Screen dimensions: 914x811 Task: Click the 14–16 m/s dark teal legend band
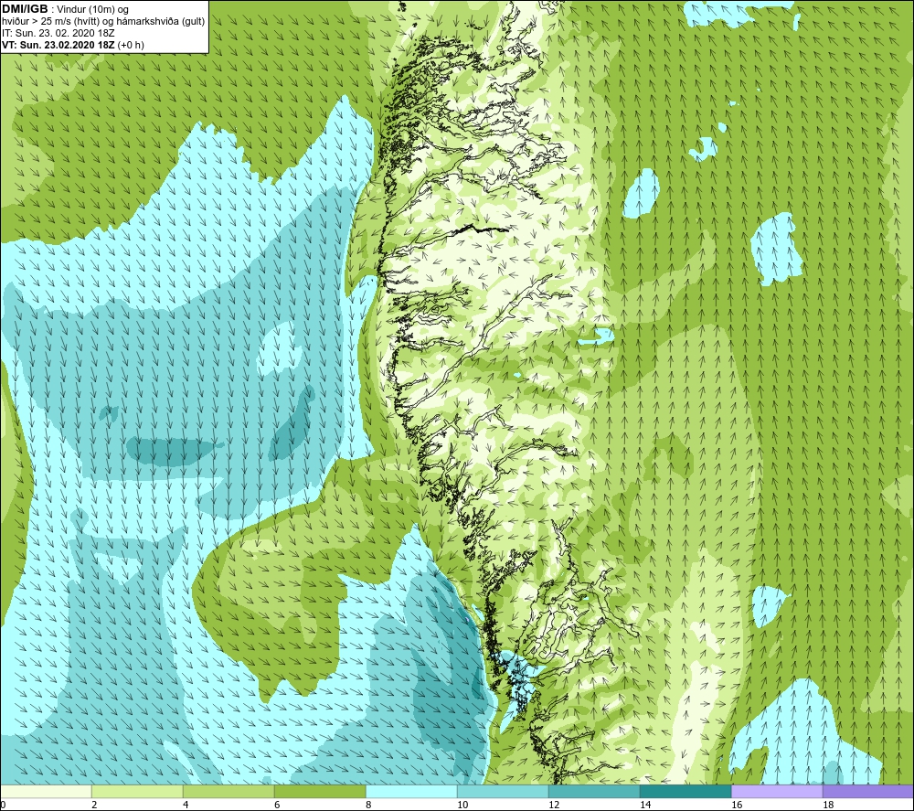[685, 791]
